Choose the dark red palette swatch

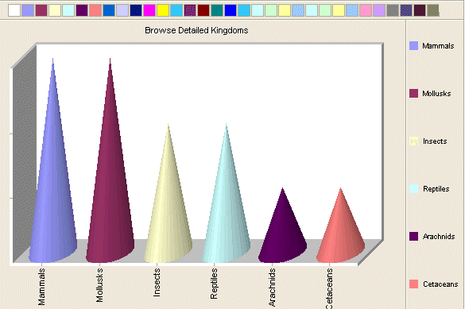(x=203, y=10)
